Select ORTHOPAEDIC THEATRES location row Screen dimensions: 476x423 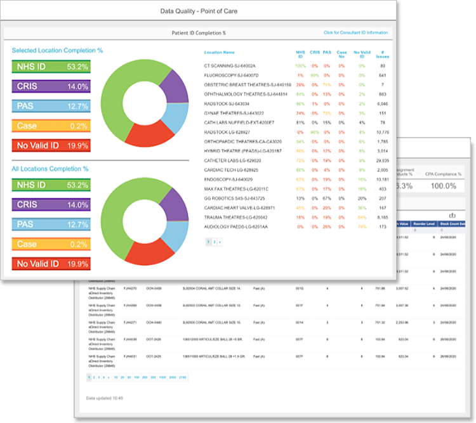pyautogui.click(x=296, y=141)
